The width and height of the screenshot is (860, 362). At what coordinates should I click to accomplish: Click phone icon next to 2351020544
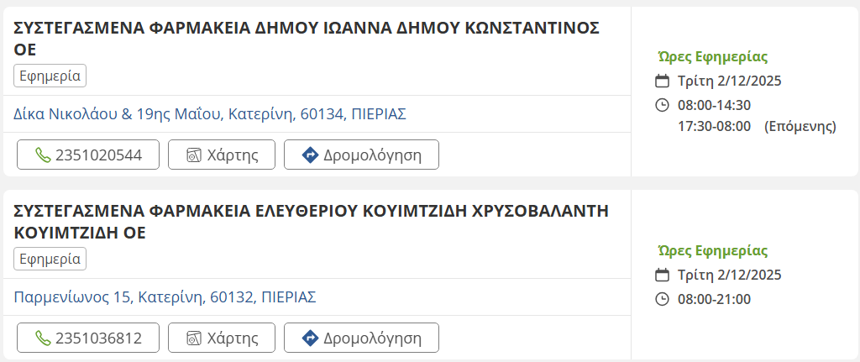point(42,155)
